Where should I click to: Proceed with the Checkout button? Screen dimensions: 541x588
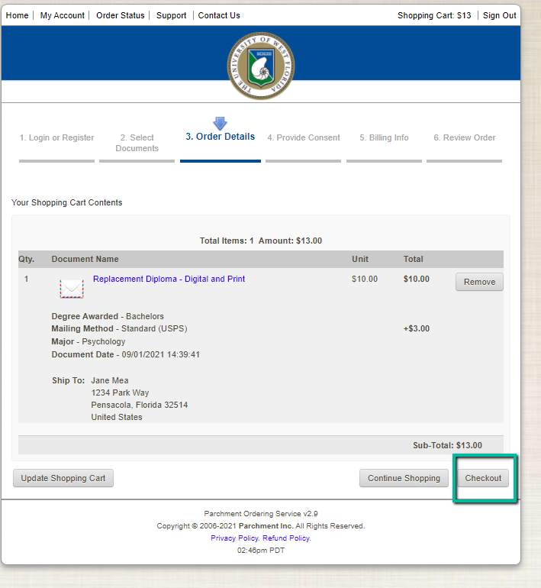point(483,478)
